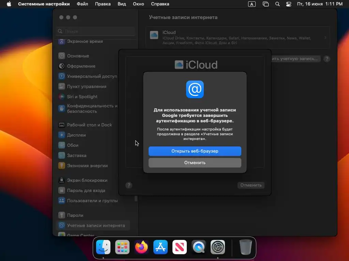Screen dimensions: 349x261
Task: Open Оформление settings icon
Action: (x=62, y=66)
